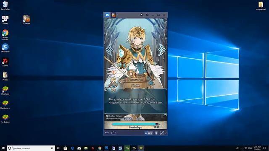Screen dimensions: 269x151
Task: Launch Microsoft Edge from taskbar
Action: pyautogui.click(x=72, y=148)
